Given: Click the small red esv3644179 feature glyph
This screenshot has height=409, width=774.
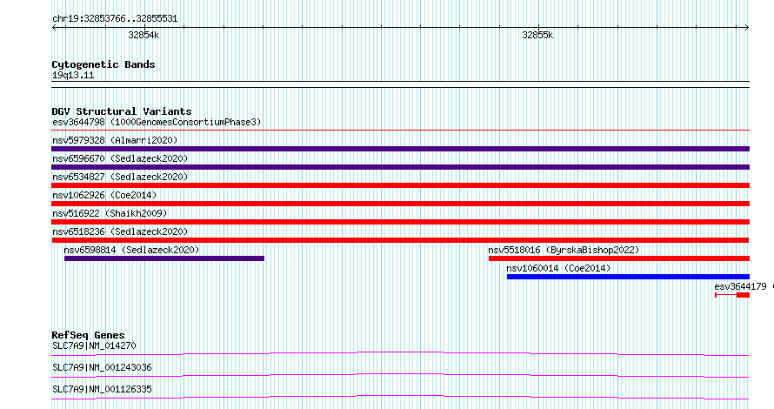Looking at the screenshot, I should point(732,295).
